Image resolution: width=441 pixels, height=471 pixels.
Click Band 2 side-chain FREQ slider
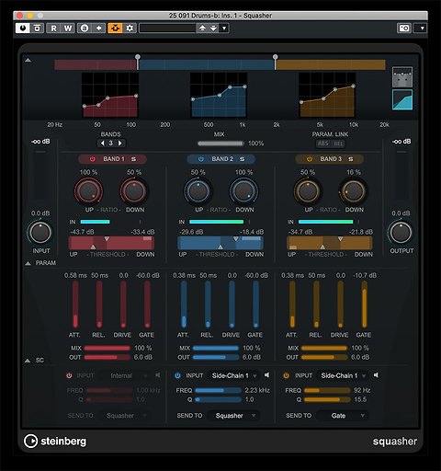[218, 390]
